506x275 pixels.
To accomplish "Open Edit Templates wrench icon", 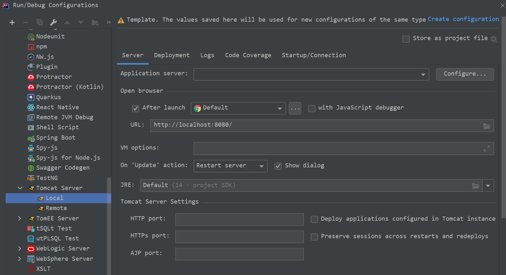I will pyautogui.click(x=53, y=22).
